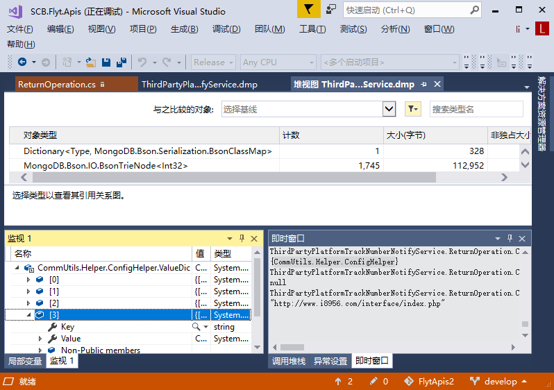This screenshot has width=554, height=390.
Task: Open the 即时窗口 window options dropdown arrow
Action: (x=498, y=239)
